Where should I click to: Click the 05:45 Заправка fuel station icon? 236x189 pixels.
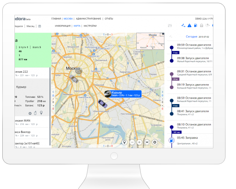[172, 140]
